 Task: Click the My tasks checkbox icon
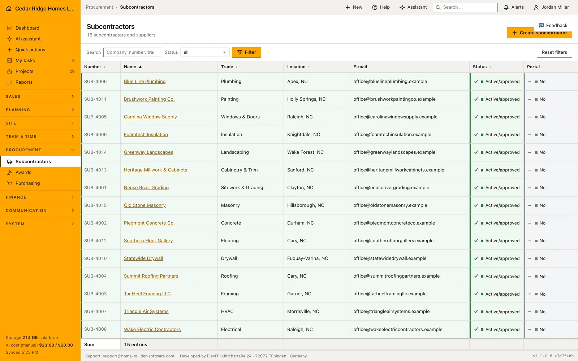(x=10, y=61)
